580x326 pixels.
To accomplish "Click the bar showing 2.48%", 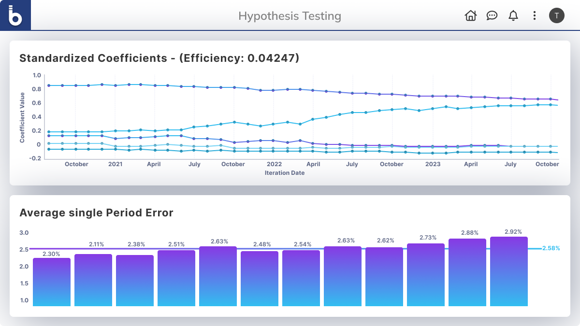I will tap(260, 279).
